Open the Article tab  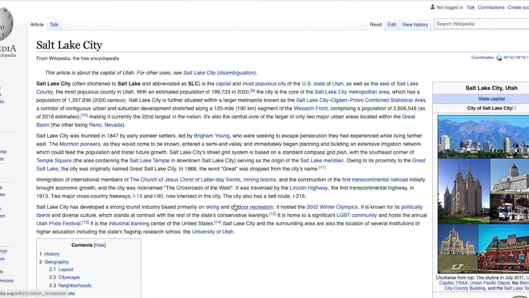pos(37,24)
